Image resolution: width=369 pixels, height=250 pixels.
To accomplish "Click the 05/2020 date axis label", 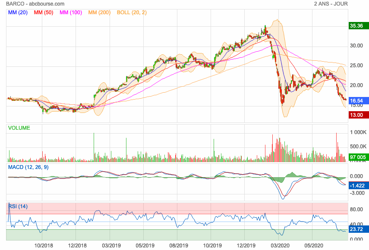I will click(x=314, y=246).
